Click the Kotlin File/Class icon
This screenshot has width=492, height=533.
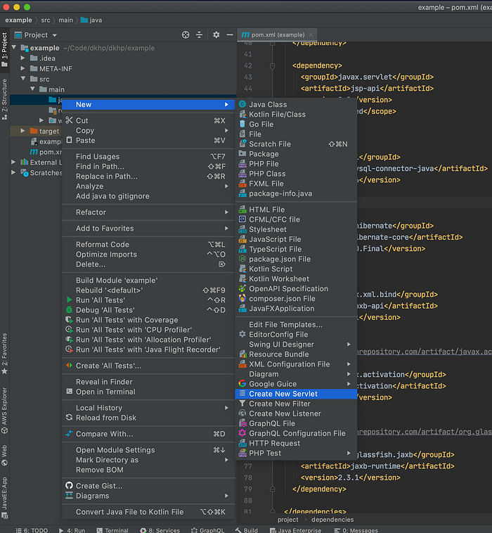coord(242,114)
